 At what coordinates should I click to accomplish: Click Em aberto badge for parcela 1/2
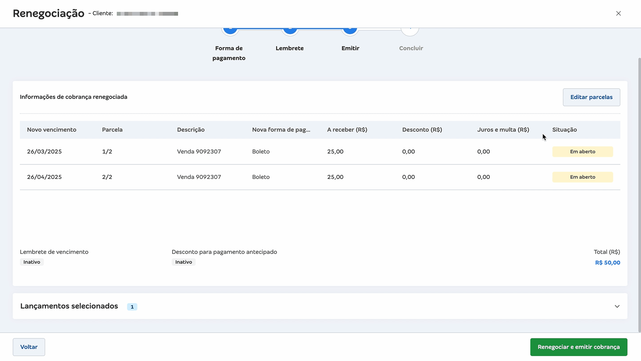(582, 151)
